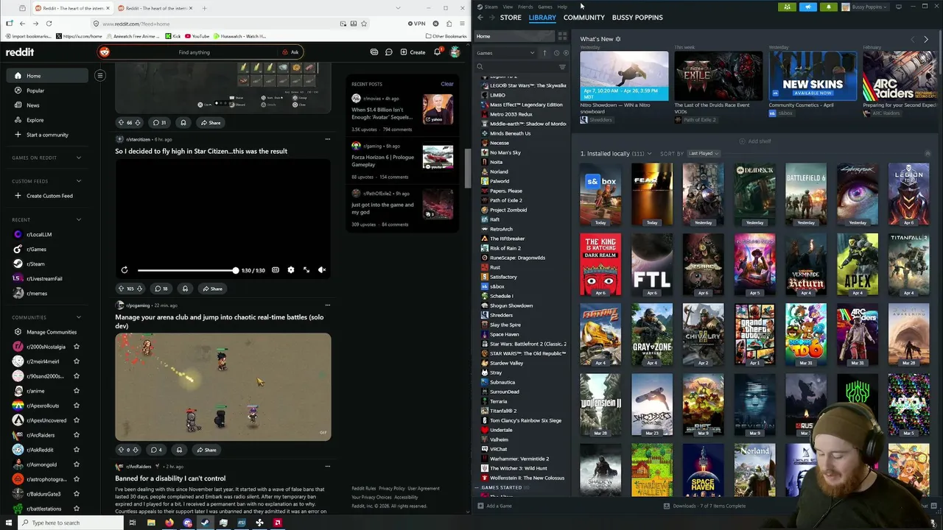The image size is (943, 530).
Task: Open browser extensions puzzle icon
Action: (449, 24)
